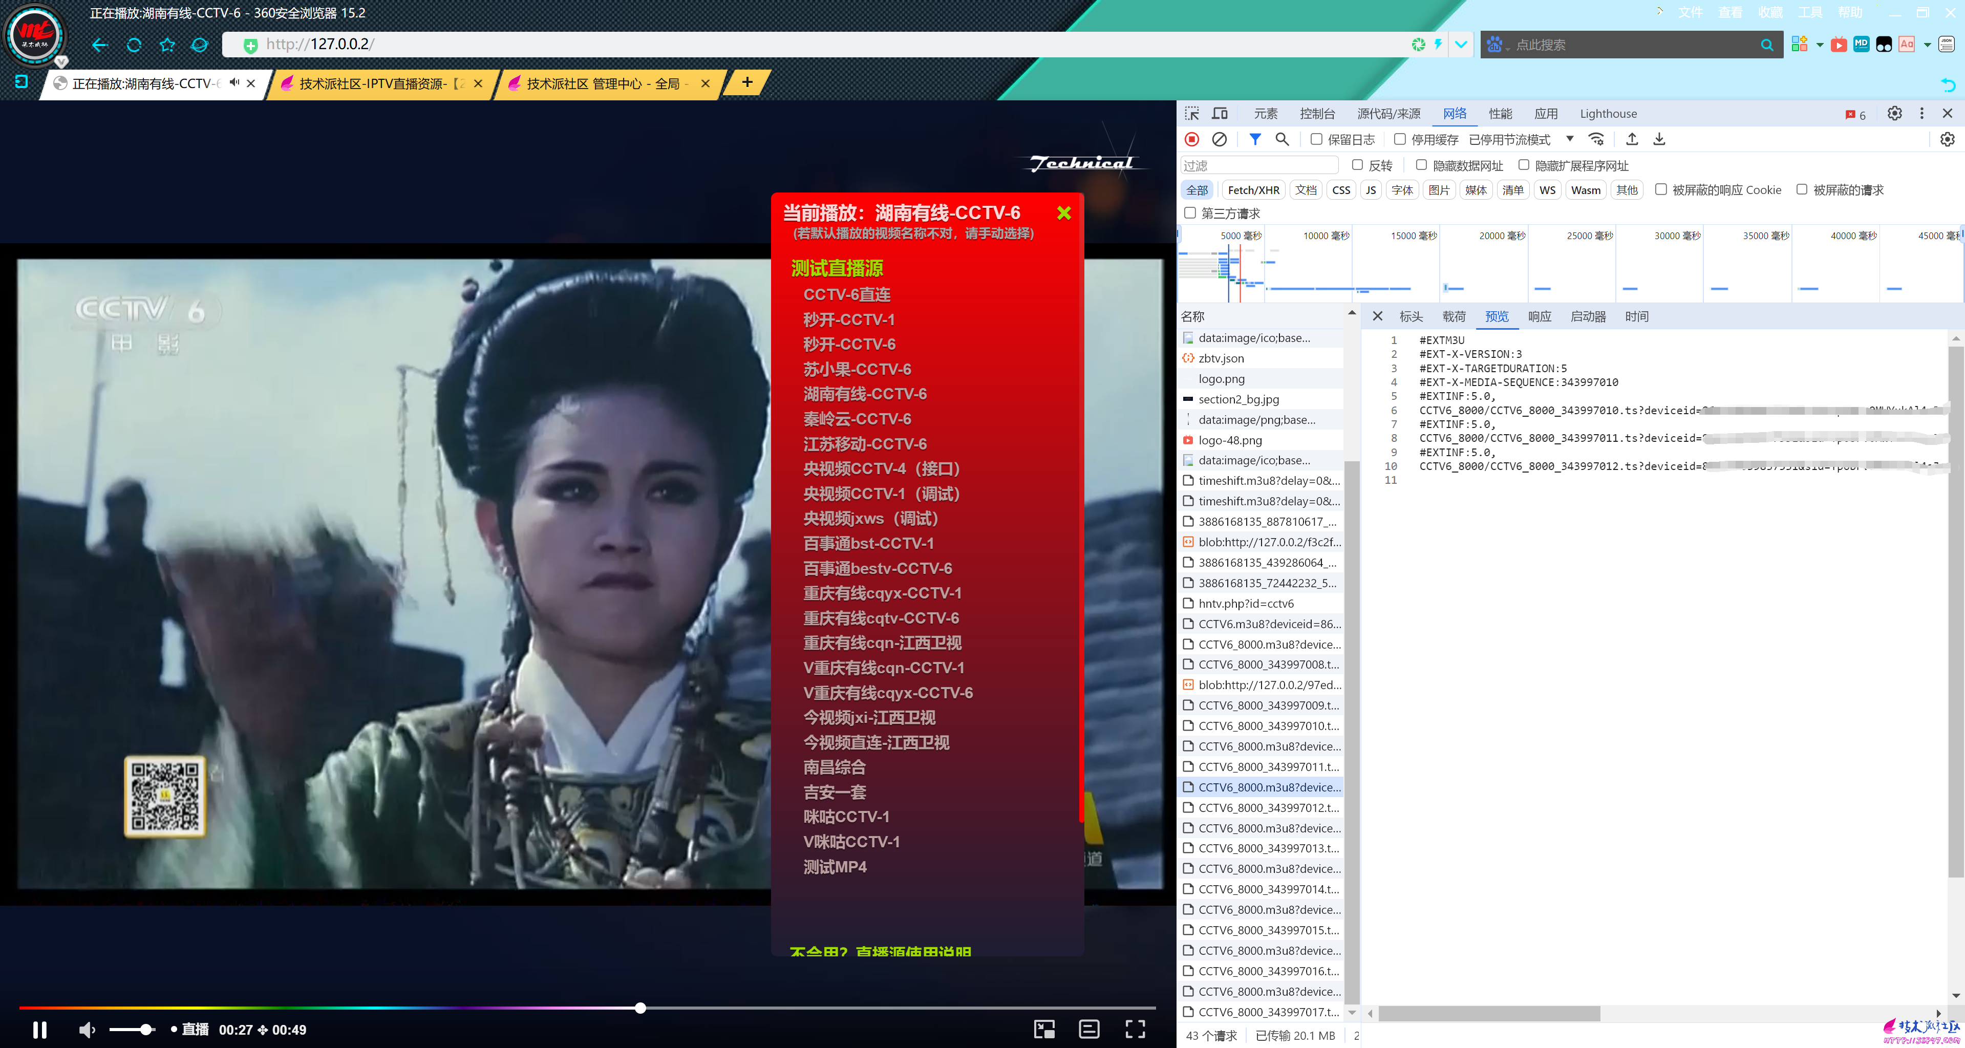Viewport: 1965px width, 1048px height.
Task: Open the 响应 details tab
Action: coord(1540,316)
